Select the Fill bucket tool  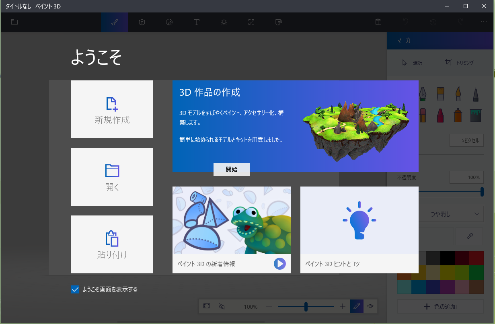pyautogui.click(x=475, y=115)
